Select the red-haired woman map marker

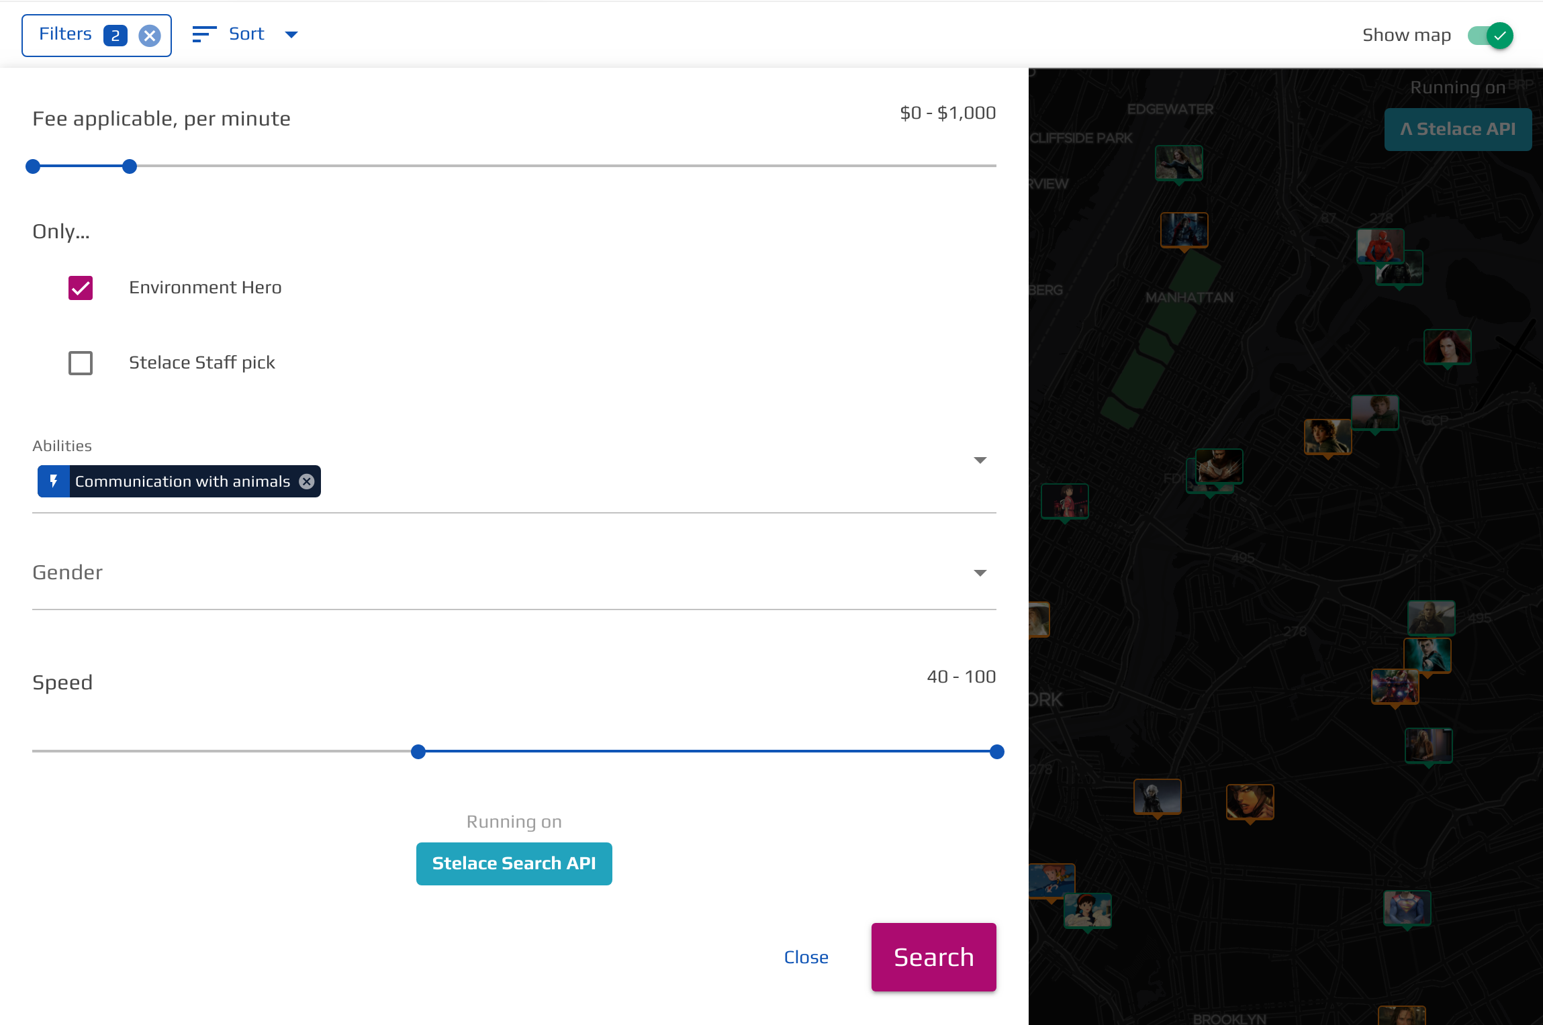1448,346
